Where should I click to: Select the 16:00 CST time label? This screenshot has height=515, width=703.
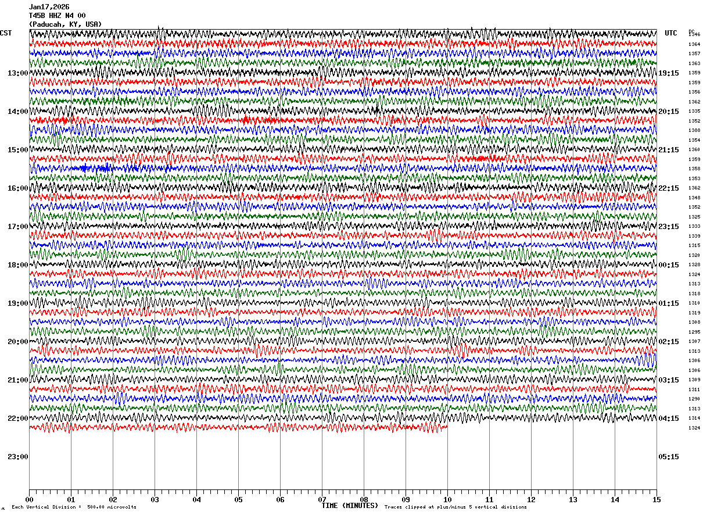coord(18,188)
